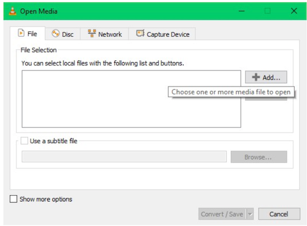Screen dimensions: 307x226
Task: Open the Disc tab
Action: (63, 34)
